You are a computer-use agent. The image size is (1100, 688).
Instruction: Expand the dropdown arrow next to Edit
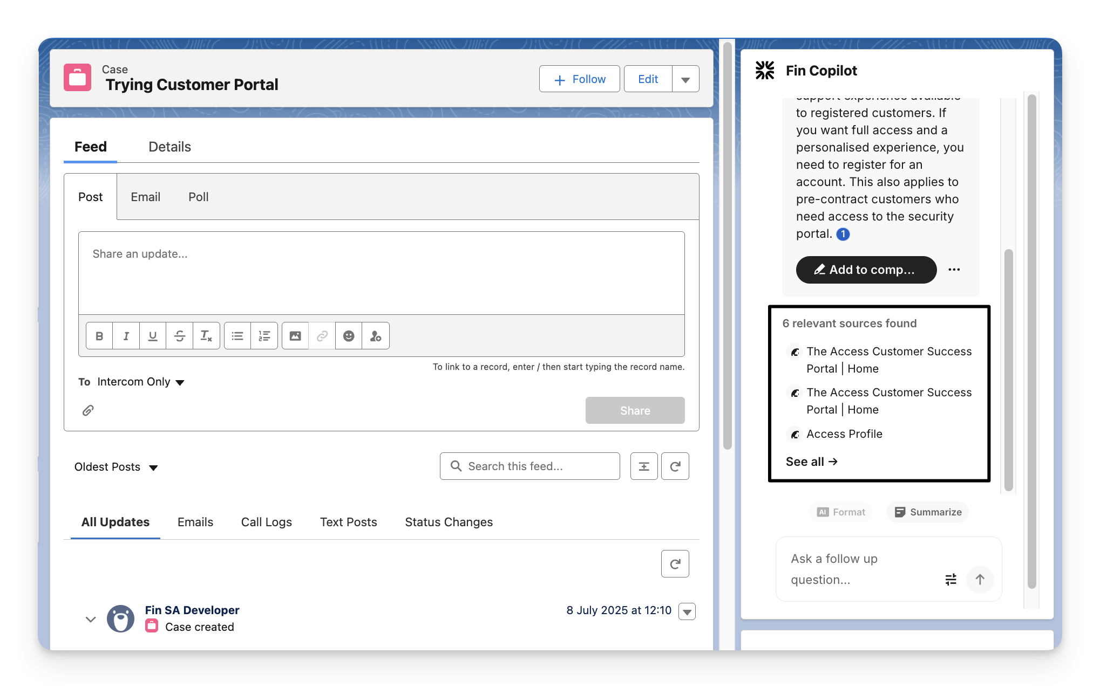(685, 79)
